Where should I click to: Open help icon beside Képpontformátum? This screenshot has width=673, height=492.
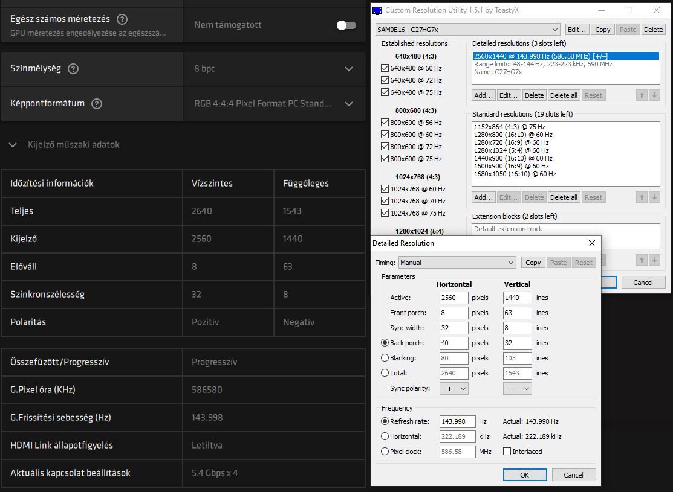coord(97,103)
